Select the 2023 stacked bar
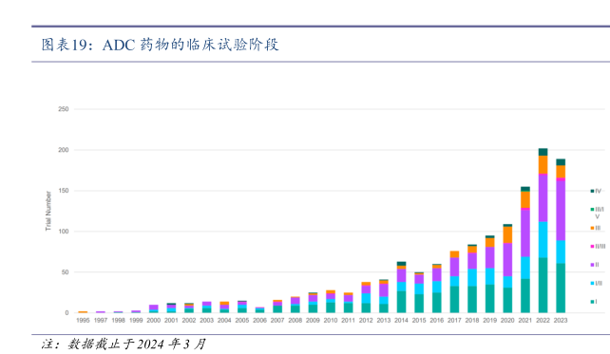 [x=561, y=236]
